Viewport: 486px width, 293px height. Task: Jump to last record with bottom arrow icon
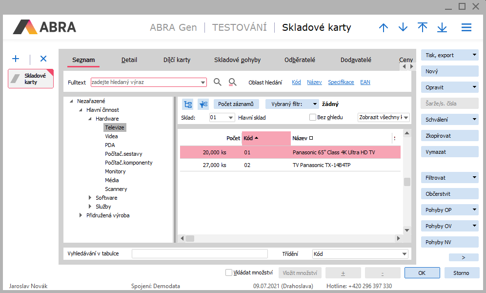[442, 28]
